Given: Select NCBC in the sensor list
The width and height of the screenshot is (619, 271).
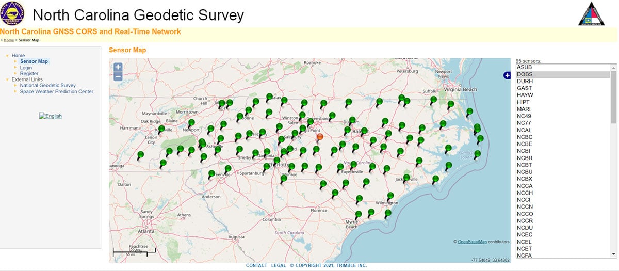Looking at the screenshot, I should [563, 137].
